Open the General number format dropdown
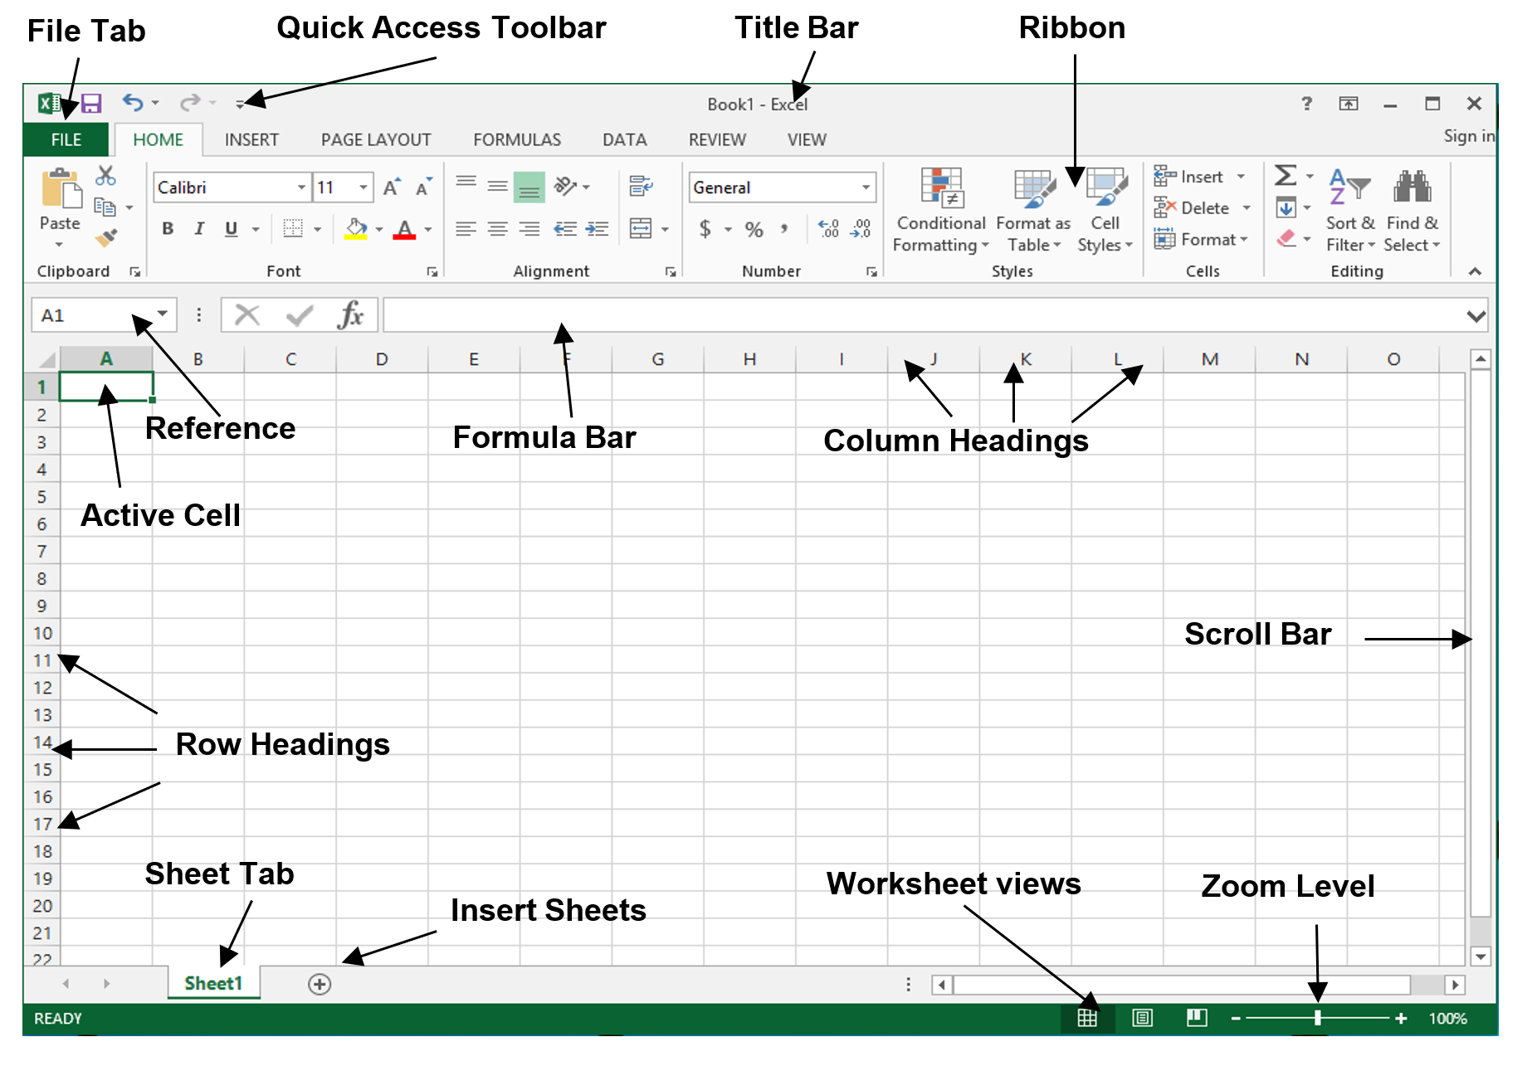The height and width of the screenshot is (1071, 1532). [x=866, y=187]
